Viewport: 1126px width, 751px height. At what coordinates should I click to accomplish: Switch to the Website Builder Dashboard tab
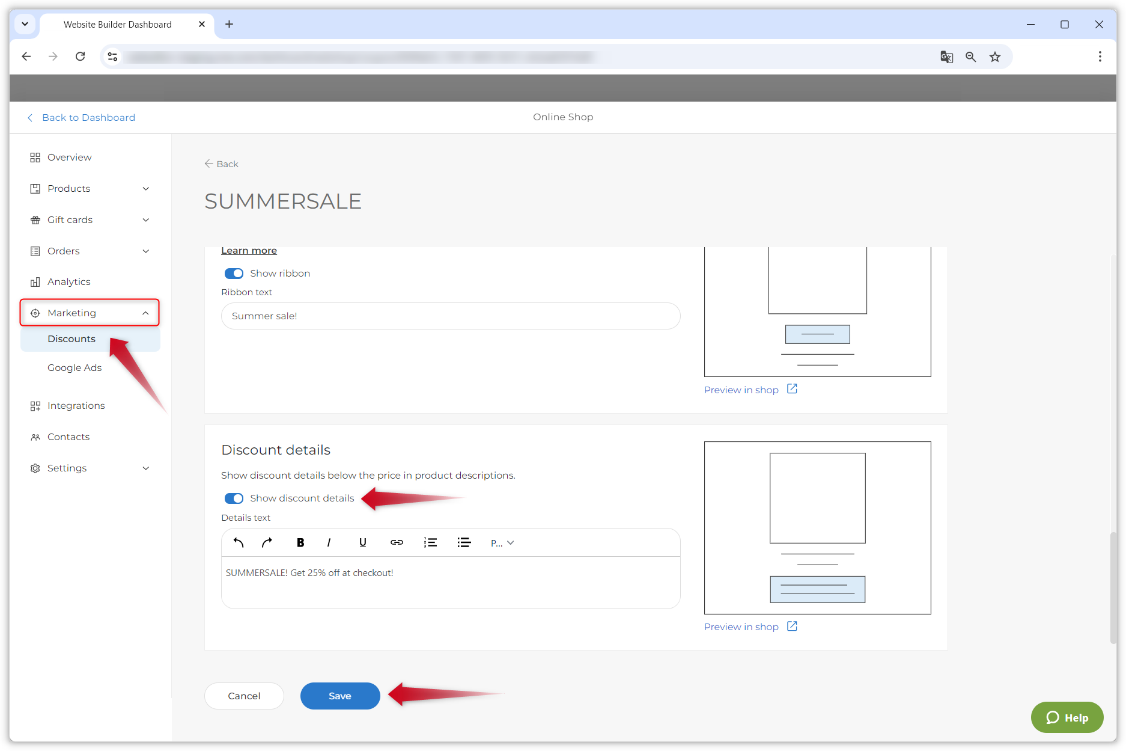click(117, 25)
